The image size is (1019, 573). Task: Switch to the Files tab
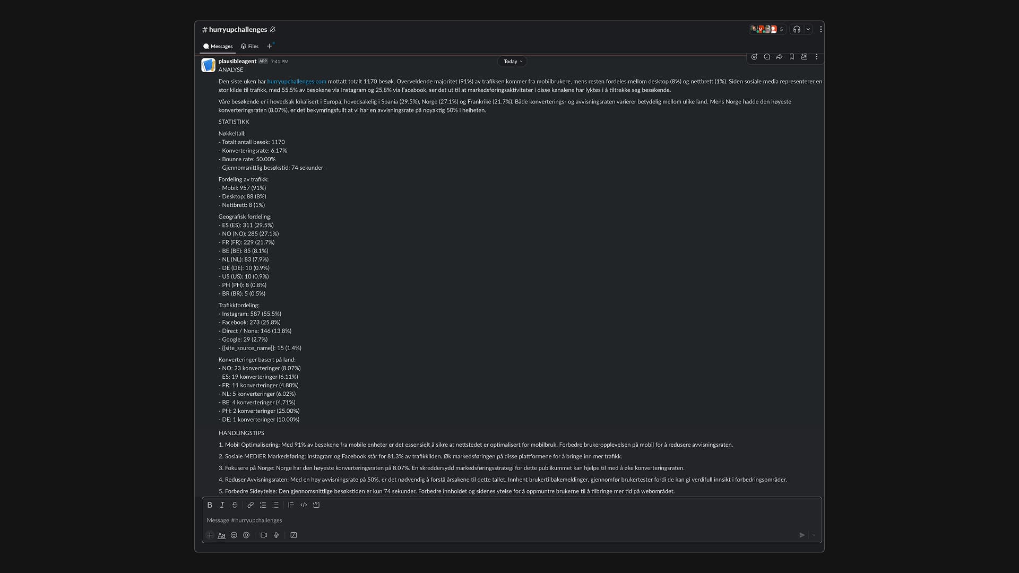click(x=249, y=46)
